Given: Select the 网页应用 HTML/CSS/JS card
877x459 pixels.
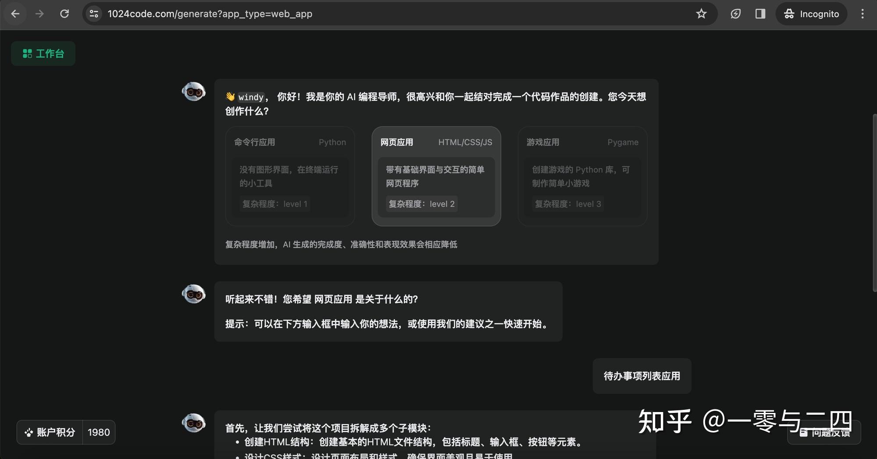Looking at the screenshot, I should (x=436, y=176).
